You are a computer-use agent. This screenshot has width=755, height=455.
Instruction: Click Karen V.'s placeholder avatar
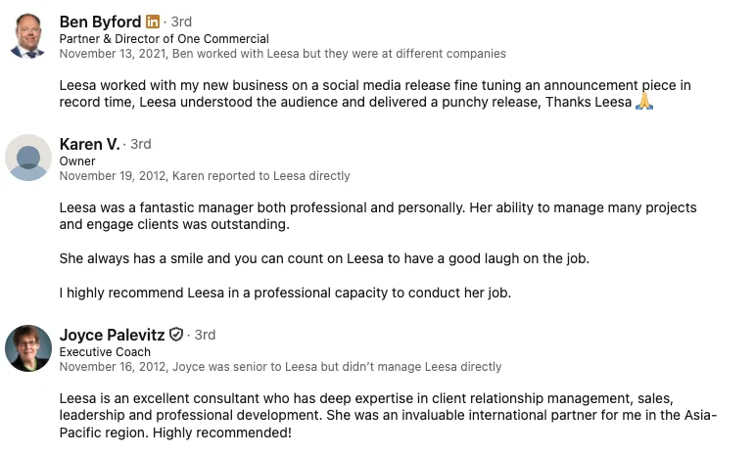[27, 158]
